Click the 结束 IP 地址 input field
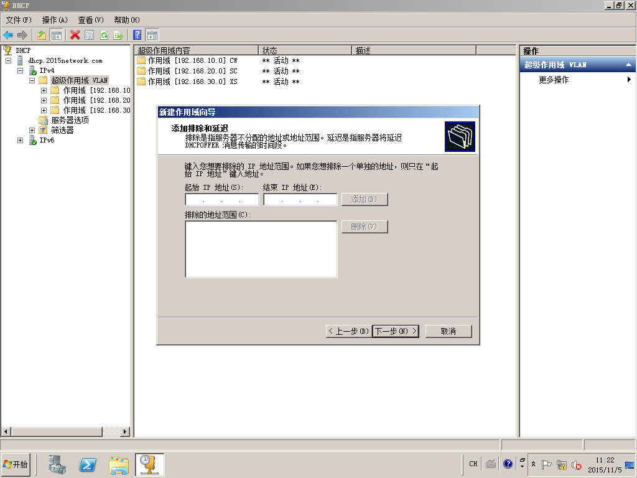 (x=300, y=200)
